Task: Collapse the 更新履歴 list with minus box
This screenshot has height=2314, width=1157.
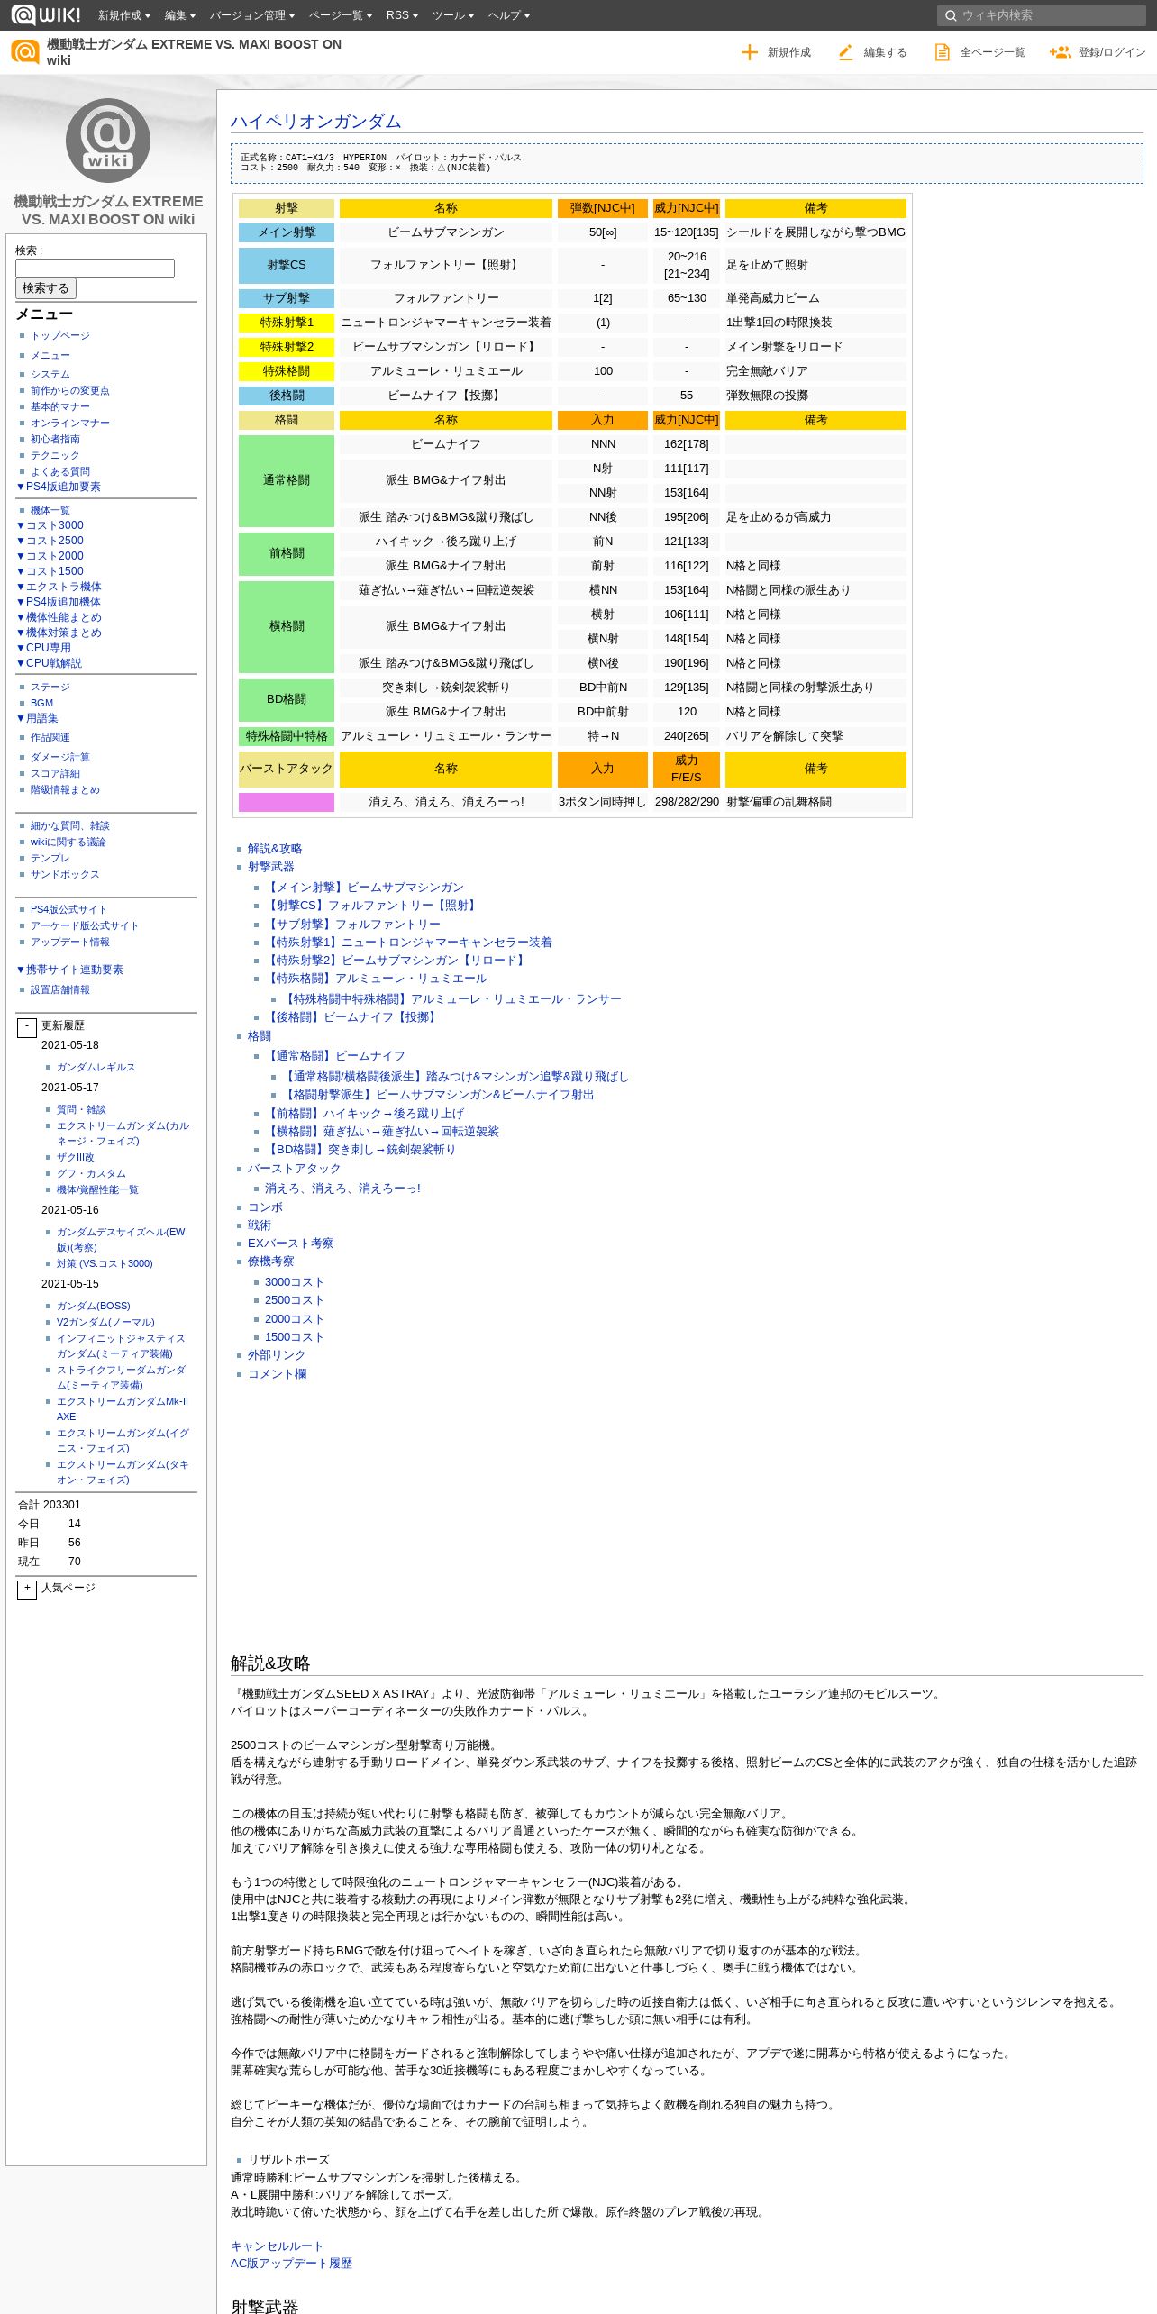Action: click(x=27, y=1028)
